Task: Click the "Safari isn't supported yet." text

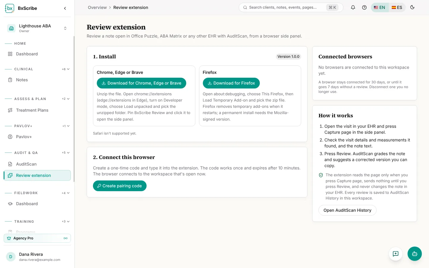Action: 115,133
